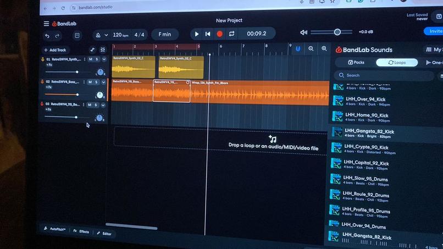This screenshot has height=249, width=443.
Task: Click Add Track
Action: coord(55,50)
